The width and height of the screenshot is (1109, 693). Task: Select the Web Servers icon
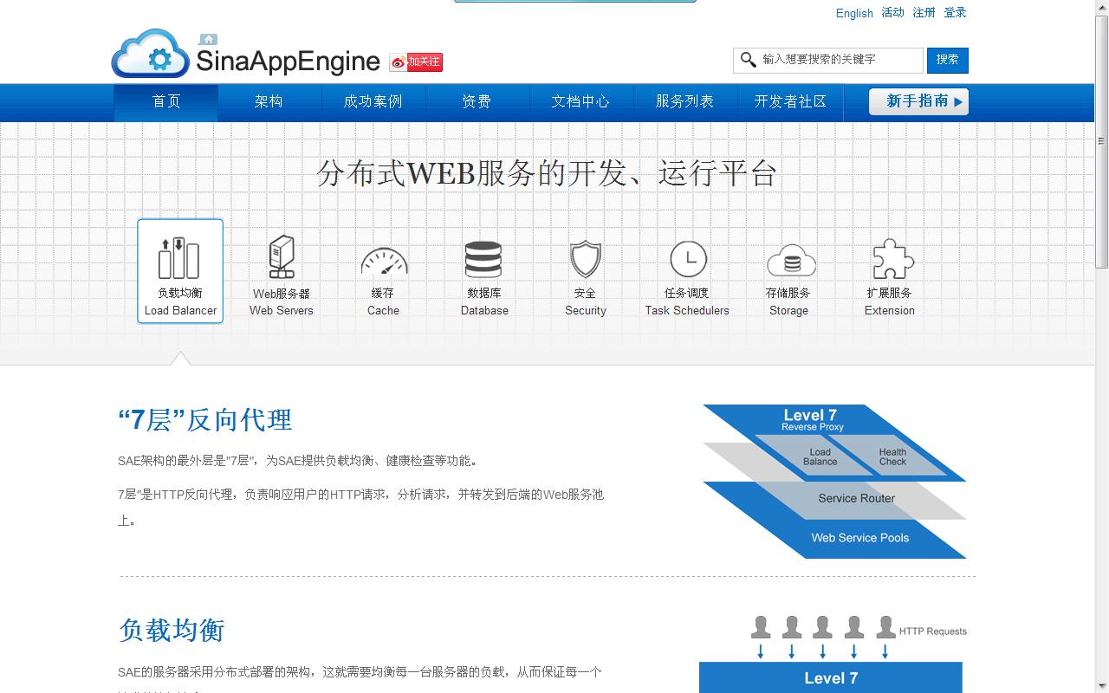tap(281, 257)
